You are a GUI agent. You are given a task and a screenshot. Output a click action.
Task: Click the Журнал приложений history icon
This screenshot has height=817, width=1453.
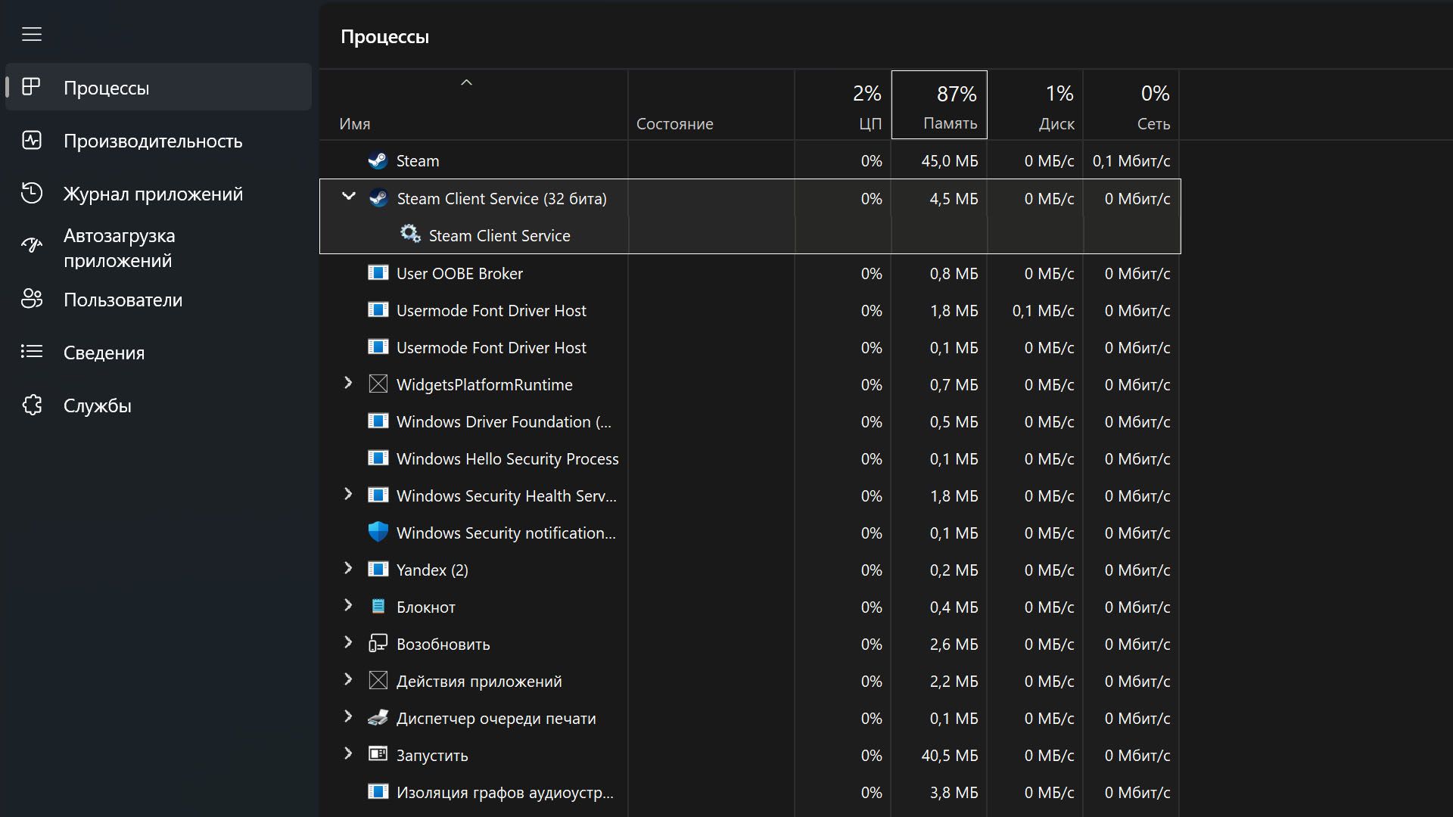click(x=32, y=194)
